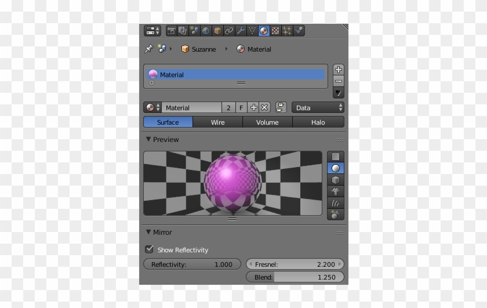Open World properties globe icon
The height and width of the screenshot is (308, 487).
[206, 31]
